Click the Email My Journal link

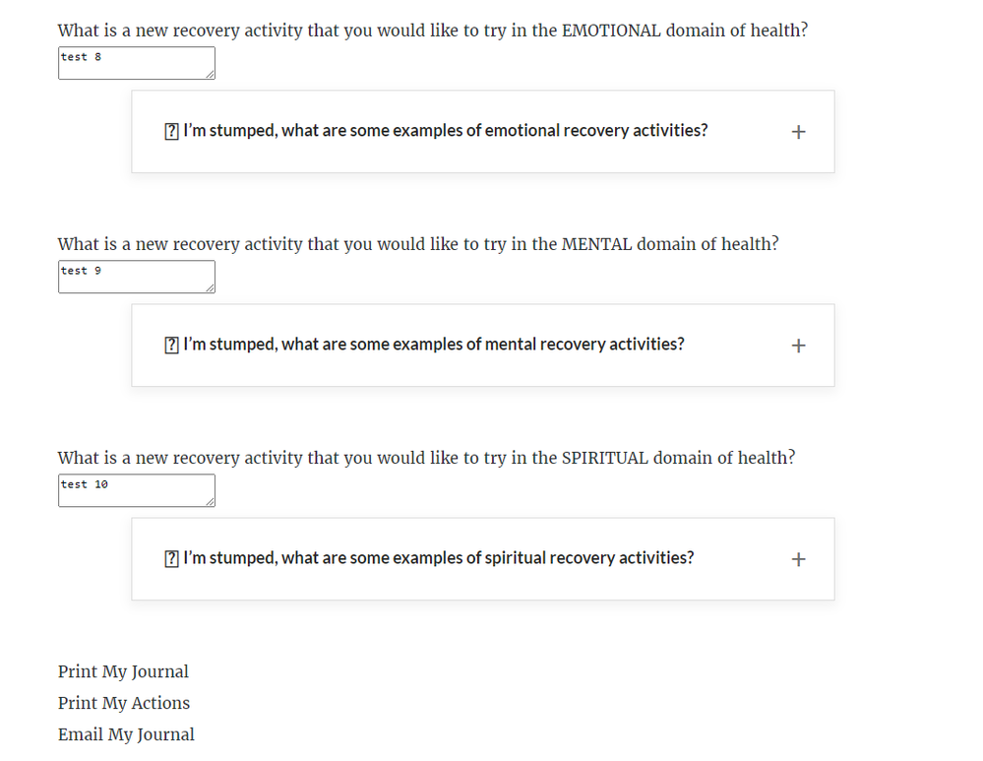click(126, 734)
